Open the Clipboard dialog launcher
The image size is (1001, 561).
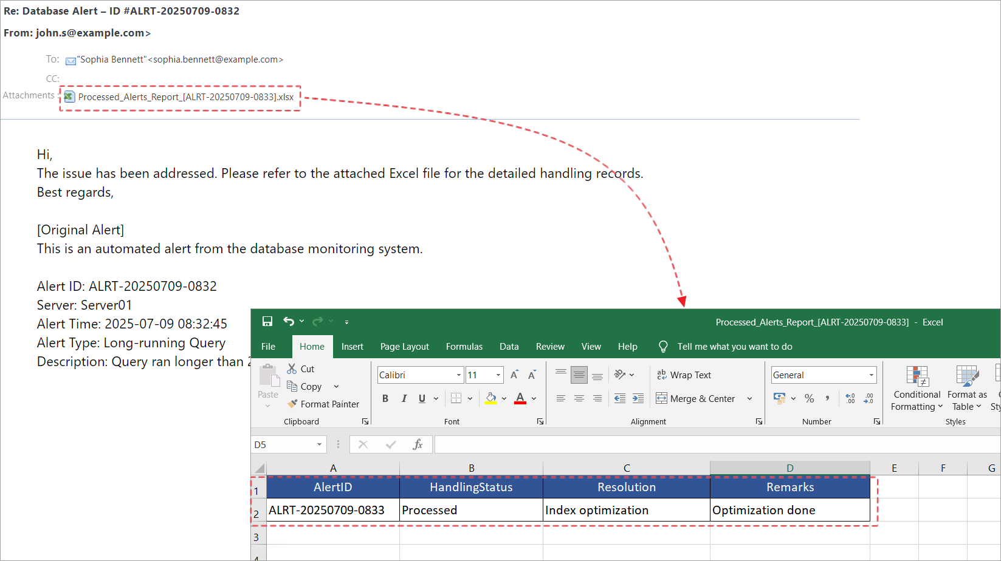365,421
